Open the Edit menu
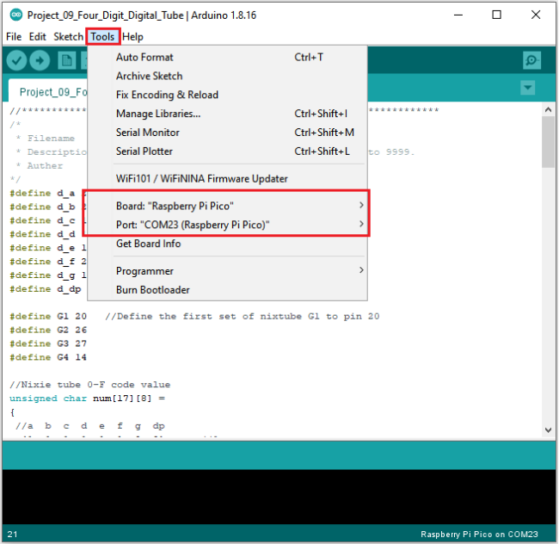Screen dimensions: 559x544 (38, 37)
